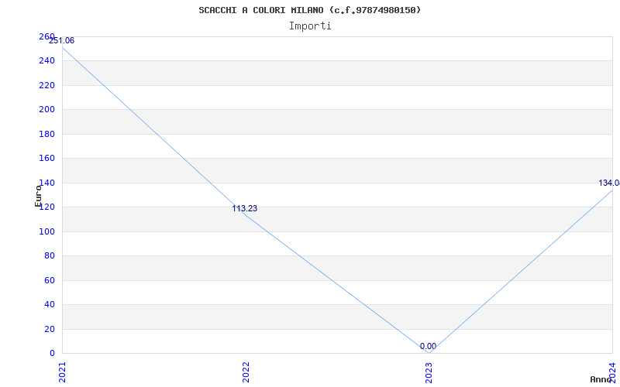Click the Importi subtitle

310,26
